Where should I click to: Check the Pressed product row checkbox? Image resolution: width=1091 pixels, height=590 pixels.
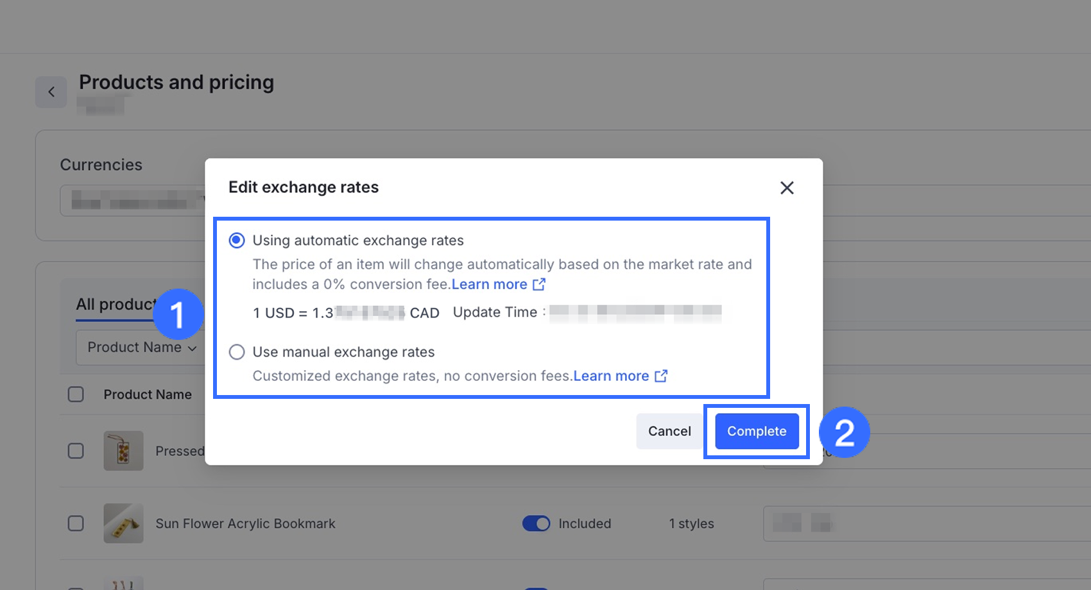pyautogui.click(x=76, y=451)
